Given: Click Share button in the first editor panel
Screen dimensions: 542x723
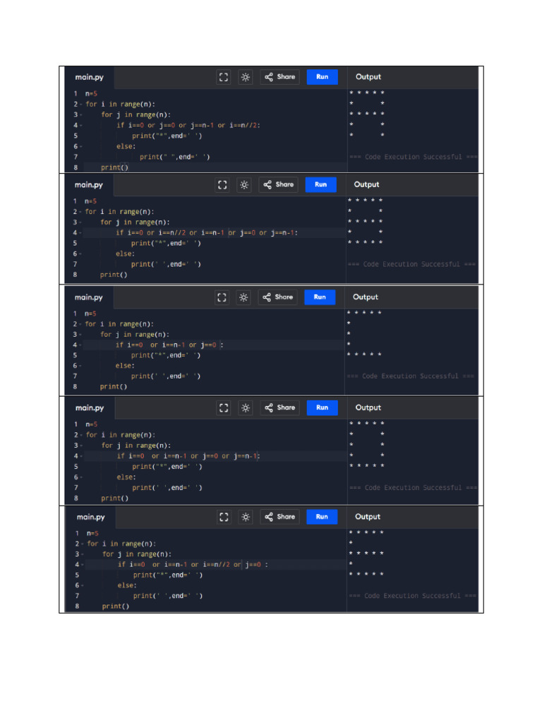Looking at the screenshot, I should (x=279, y=77).
